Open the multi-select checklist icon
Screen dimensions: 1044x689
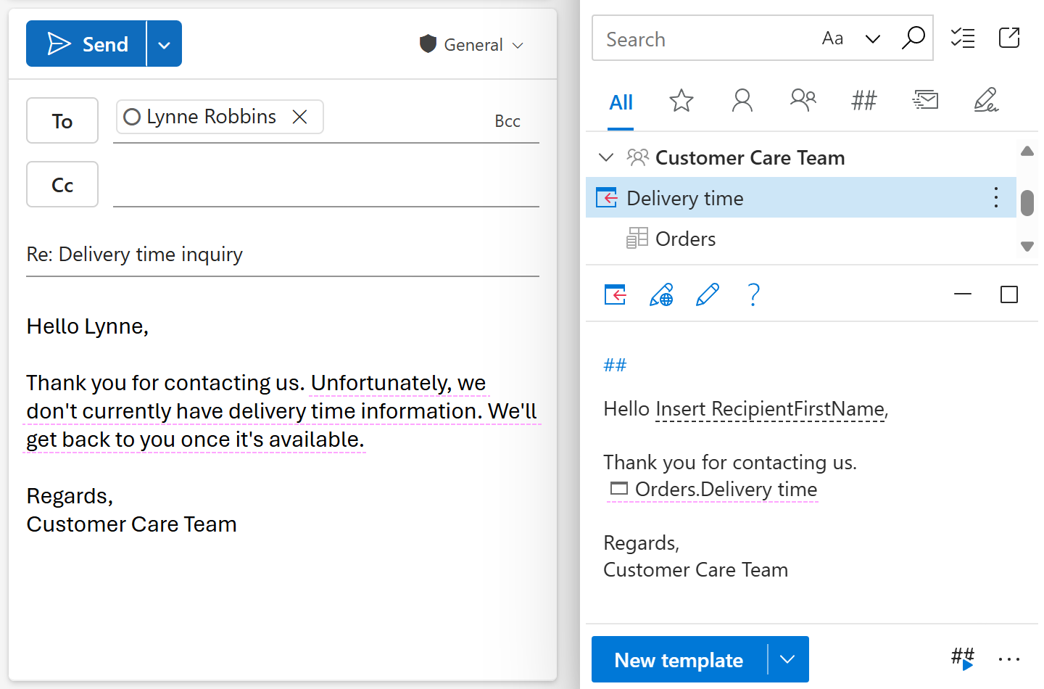coord(963,38)
